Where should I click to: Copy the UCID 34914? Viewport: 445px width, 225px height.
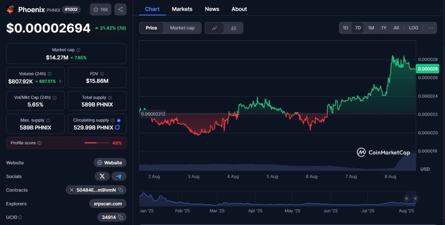120,217
